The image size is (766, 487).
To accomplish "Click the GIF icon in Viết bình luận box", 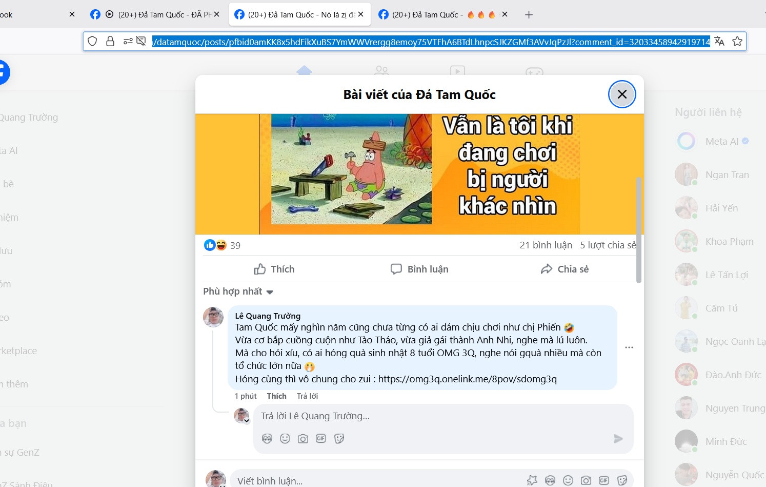I will pos(604,480).
